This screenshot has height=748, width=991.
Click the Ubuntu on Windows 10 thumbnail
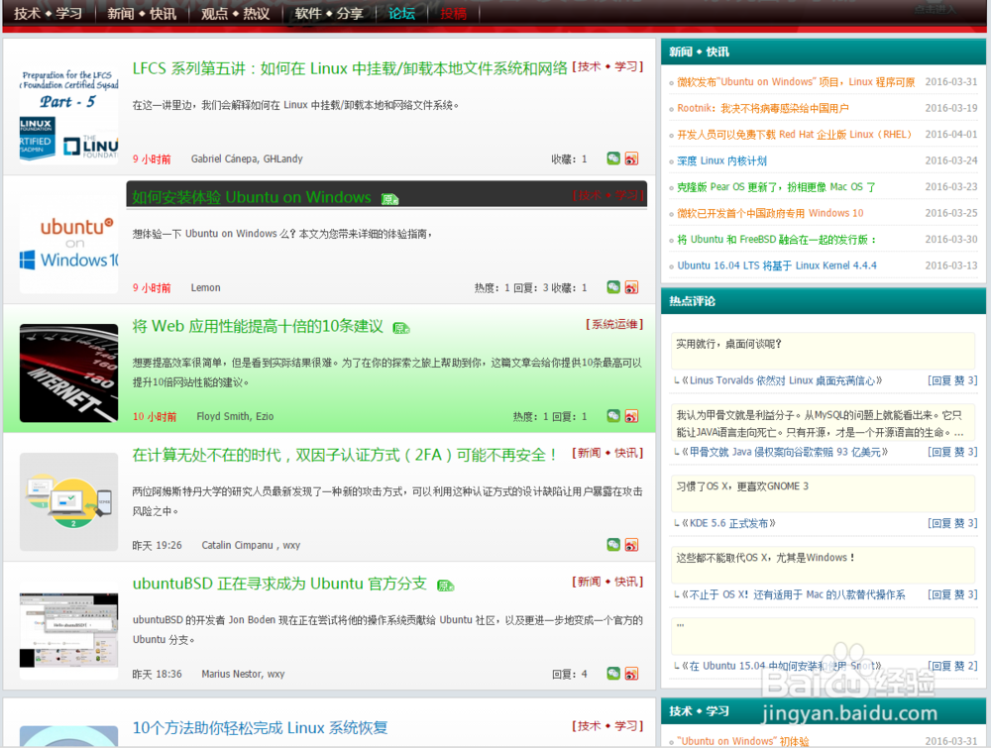pyautogui.click(x=69, y=244)
